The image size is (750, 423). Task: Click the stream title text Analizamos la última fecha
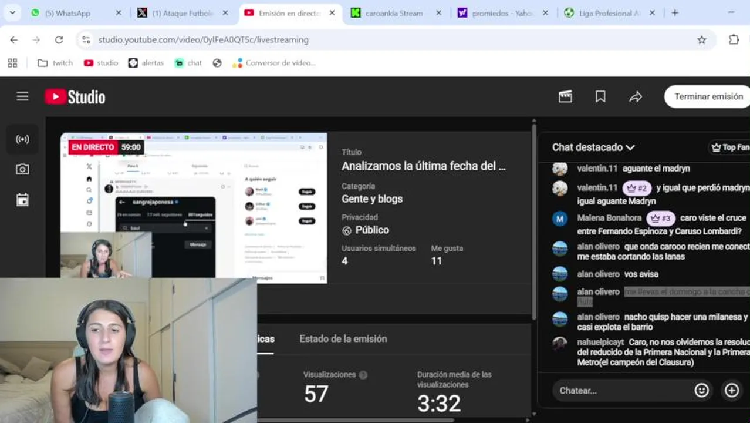click(x=424, y=166)
